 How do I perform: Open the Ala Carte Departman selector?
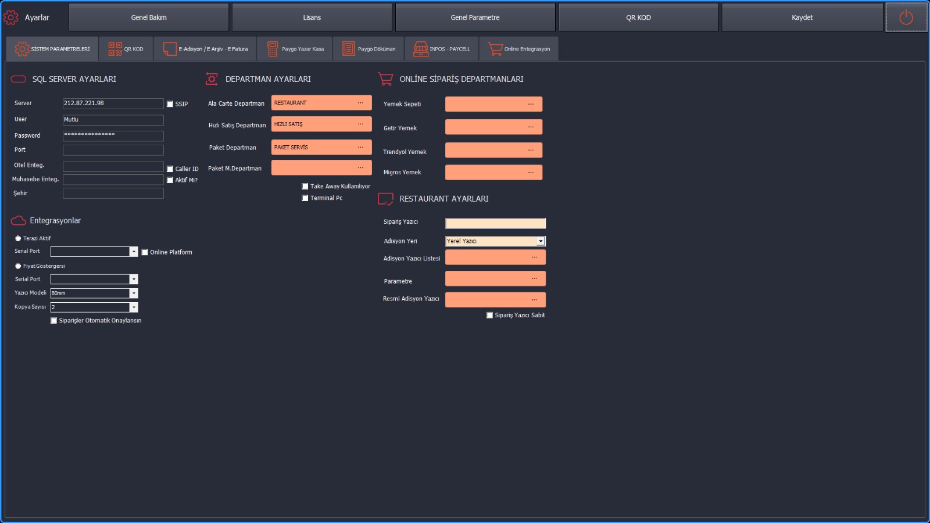(x=360, y=103)
